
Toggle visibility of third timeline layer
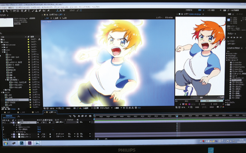pyautogui.click(x=3, y=137)
